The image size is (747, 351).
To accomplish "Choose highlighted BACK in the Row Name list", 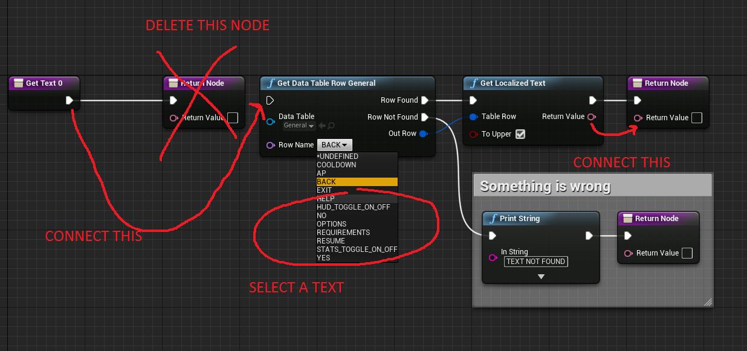I will pos(357,182).
